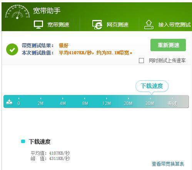Click the 同时测试上传速率 label text
The image size is (192, 170).
pyautogui.click(x=167, y=60)
